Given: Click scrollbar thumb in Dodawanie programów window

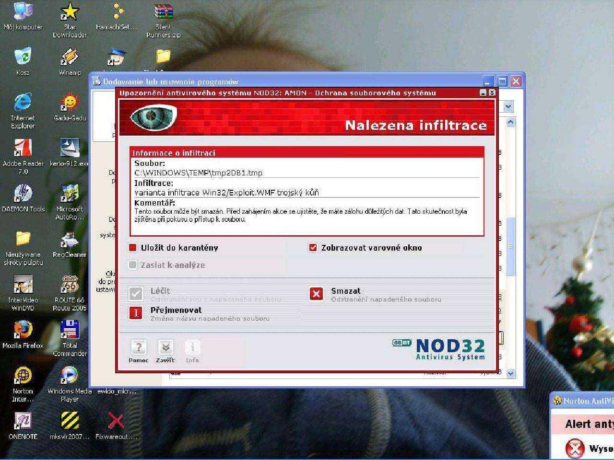Looking at the screenshot, I should [511, 246].
